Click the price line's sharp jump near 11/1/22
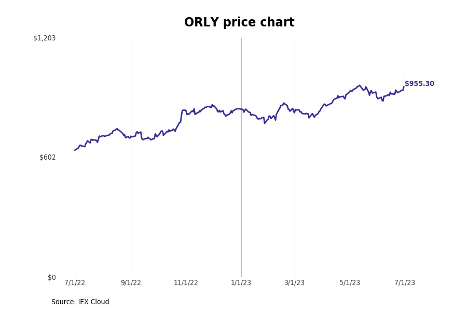This screenshot has width=467, height=311. click(x=182, y=115)
